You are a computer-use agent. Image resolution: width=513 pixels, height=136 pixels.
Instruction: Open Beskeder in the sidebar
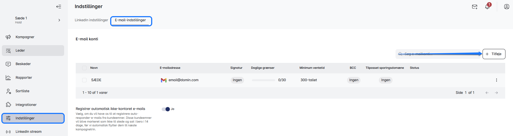tap(23, 64)
